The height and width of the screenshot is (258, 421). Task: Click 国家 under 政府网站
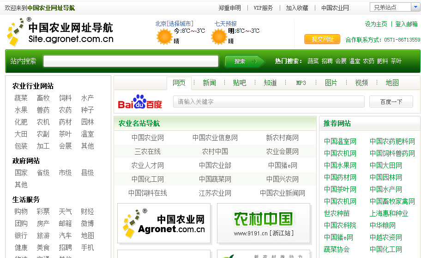21,173
